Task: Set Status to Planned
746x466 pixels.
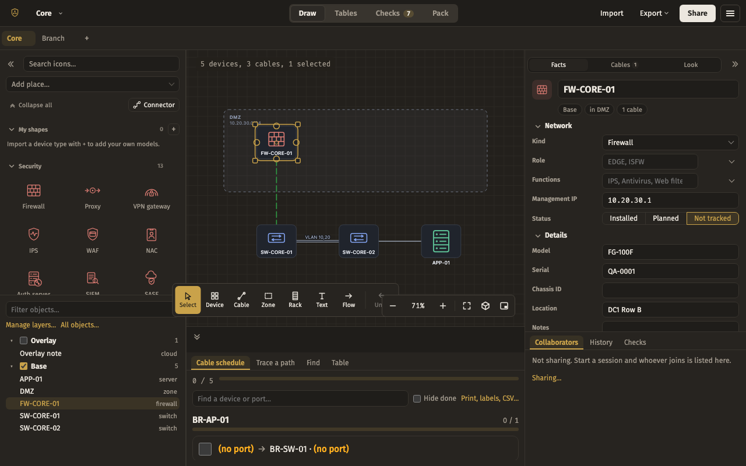Action: click(x=666, y=218)
